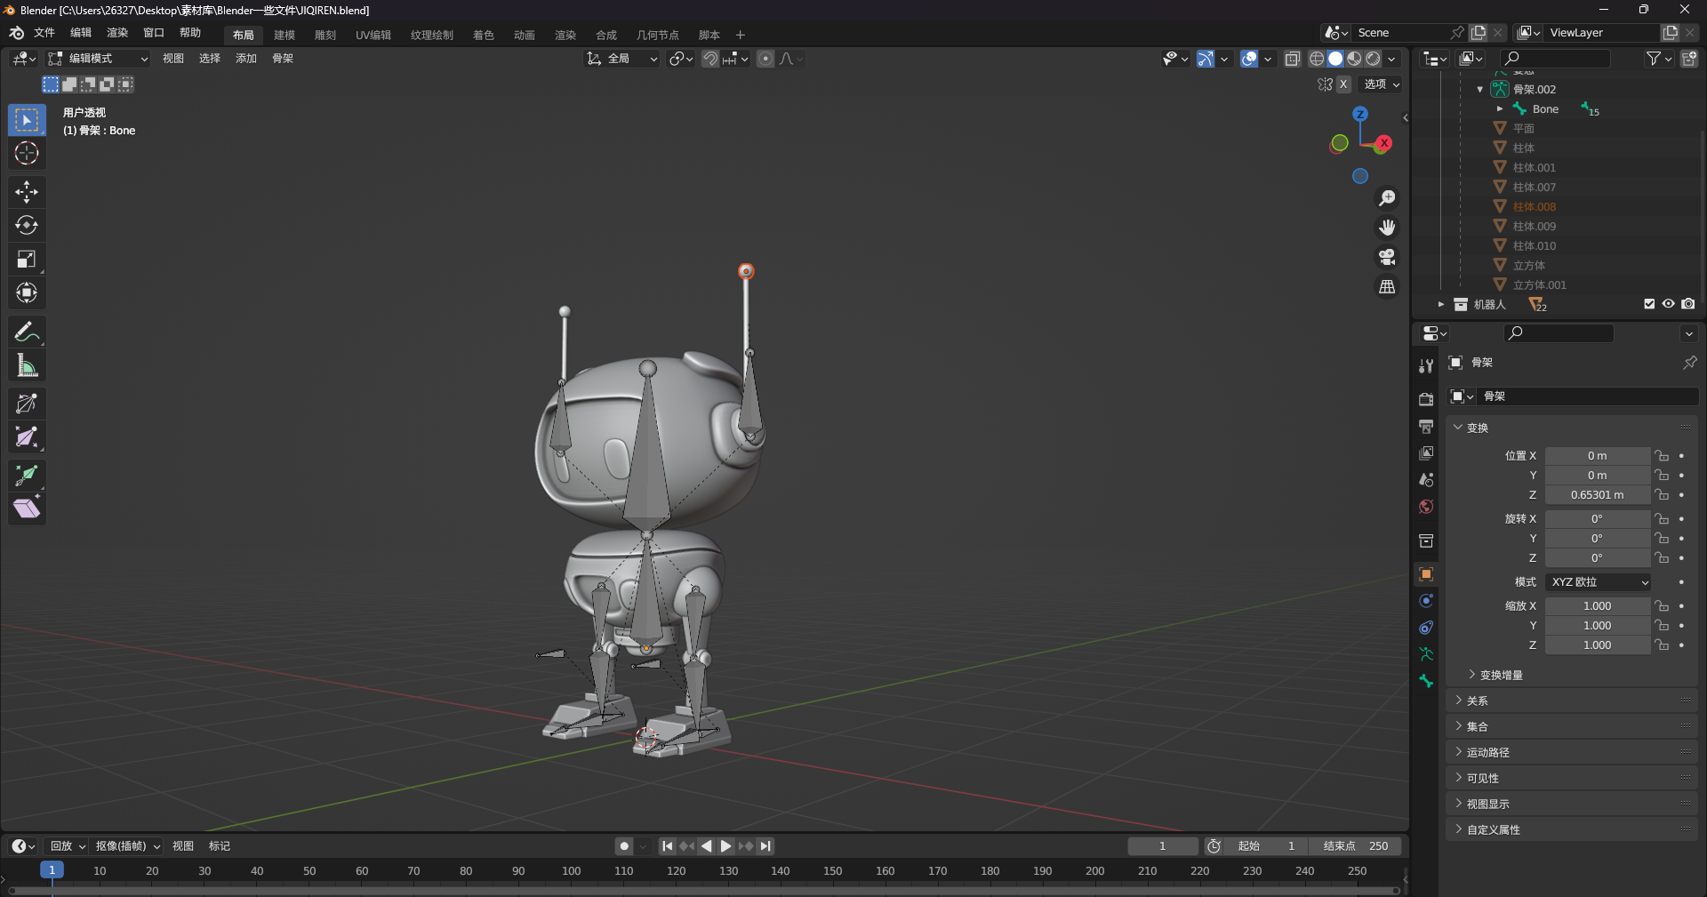The width and height of the screenshot is (1707, 897).
Task: Select the bone Extrude tool
Action: tap(27, 476)
